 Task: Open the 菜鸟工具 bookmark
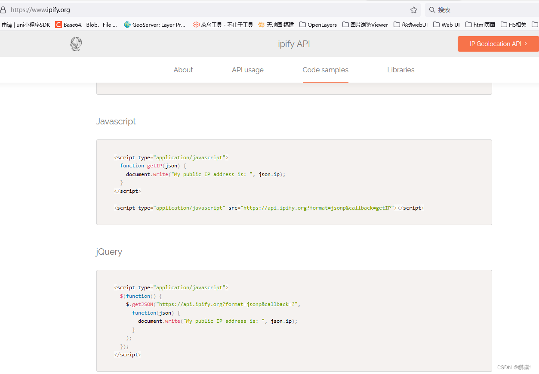tap(223, 25)
